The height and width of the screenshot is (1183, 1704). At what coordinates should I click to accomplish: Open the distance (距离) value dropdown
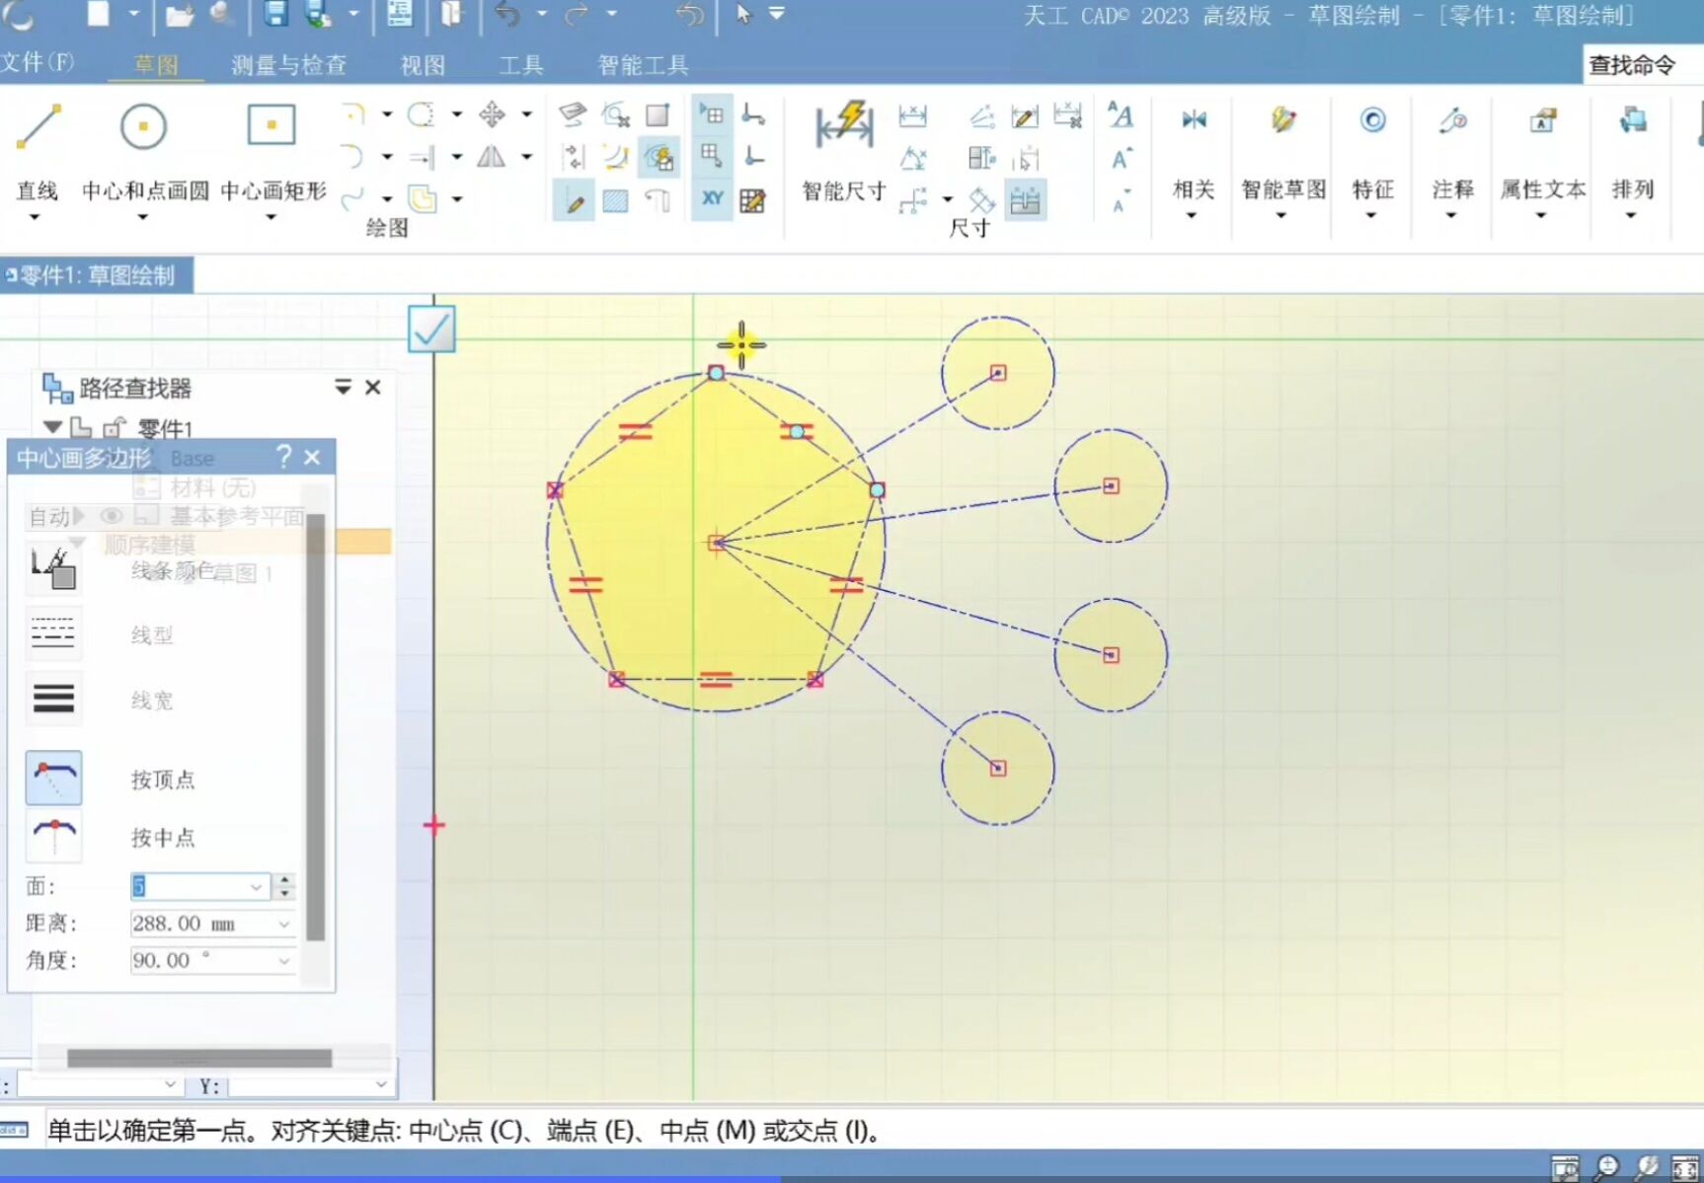tap(283, 924)
